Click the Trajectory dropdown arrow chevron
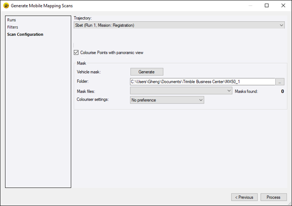 (281, 25)
